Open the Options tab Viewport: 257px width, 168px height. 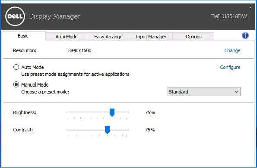click(x=194, y=37)
